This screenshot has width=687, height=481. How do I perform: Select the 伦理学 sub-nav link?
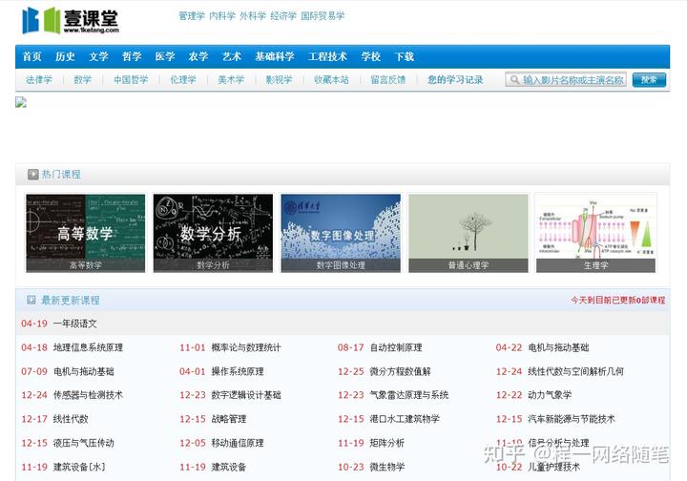[182, 80]
